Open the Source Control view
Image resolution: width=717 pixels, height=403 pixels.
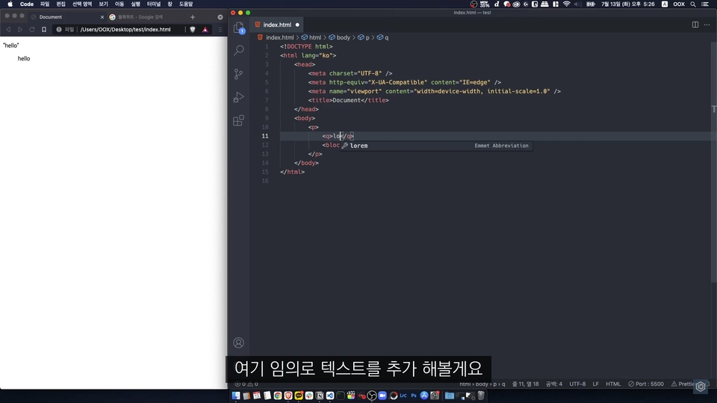(x=239, y=74)
